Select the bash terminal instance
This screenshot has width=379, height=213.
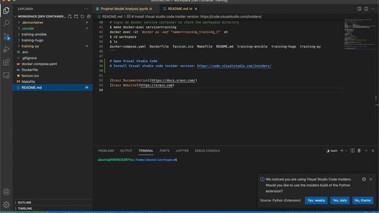point(332,151)
